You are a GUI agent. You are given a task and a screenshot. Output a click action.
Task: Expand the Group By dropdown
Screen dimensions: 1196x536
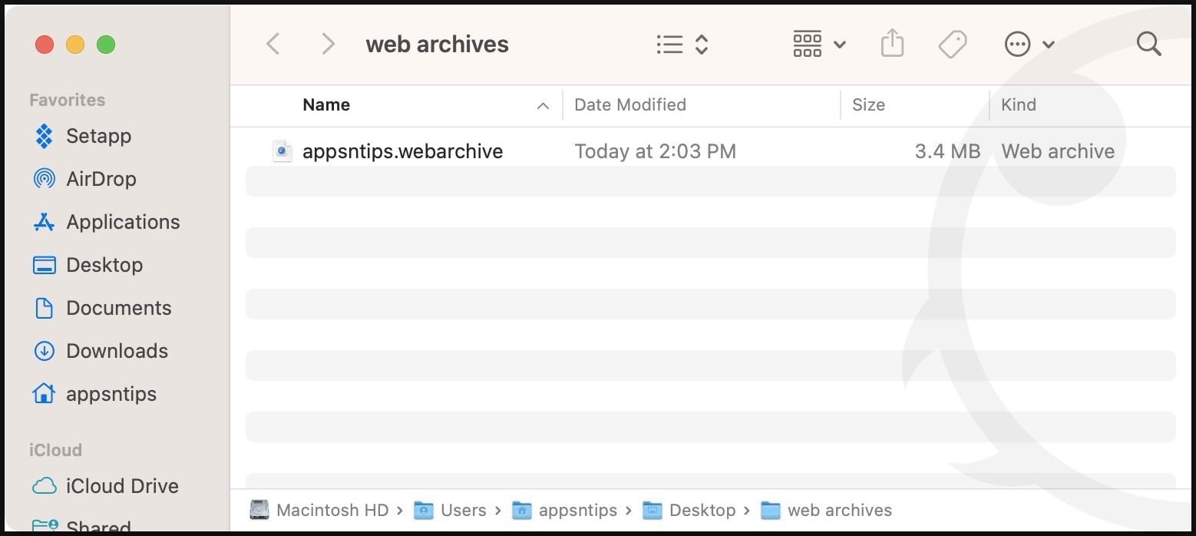818,45
